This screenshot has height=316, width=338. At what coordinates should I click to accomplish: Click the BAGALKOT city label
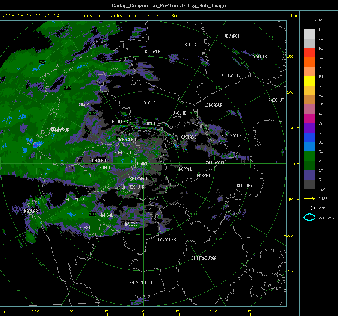coord(150,103)
